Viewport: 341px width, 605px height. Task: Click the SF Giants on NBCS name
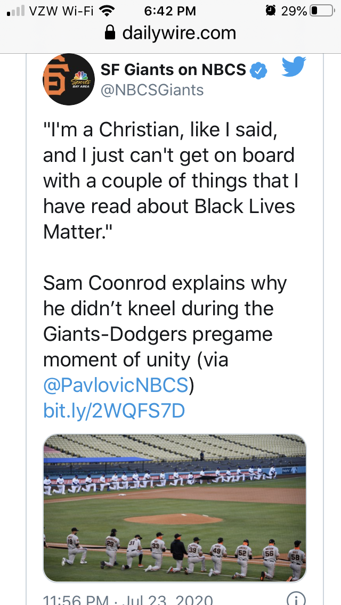point(174,69)
